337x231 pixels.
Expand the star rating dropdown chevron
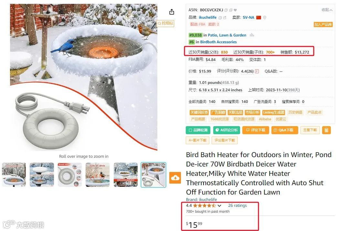click(219, 206)
